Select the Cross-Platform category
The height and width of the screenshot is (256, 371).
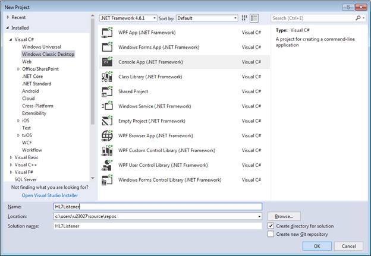[x=37, y=106]
